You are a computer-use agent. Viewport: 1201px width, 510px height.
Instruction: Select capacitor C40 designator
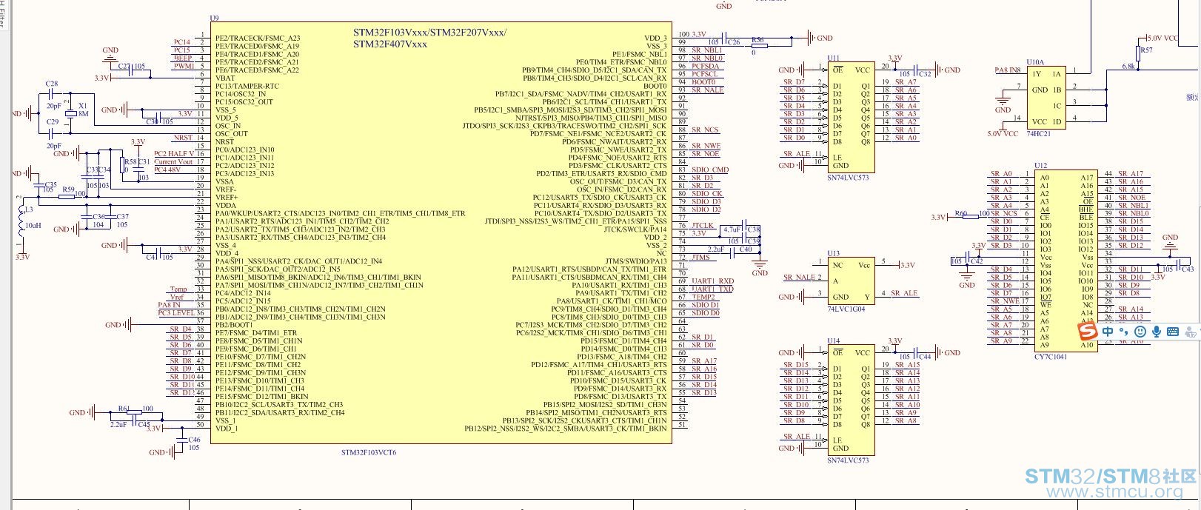746,249
